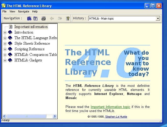Viewport: 167px width, 127px height.
Task: Click the HTMLib Comparison Tables book icon
Action: tap(10, 55)
